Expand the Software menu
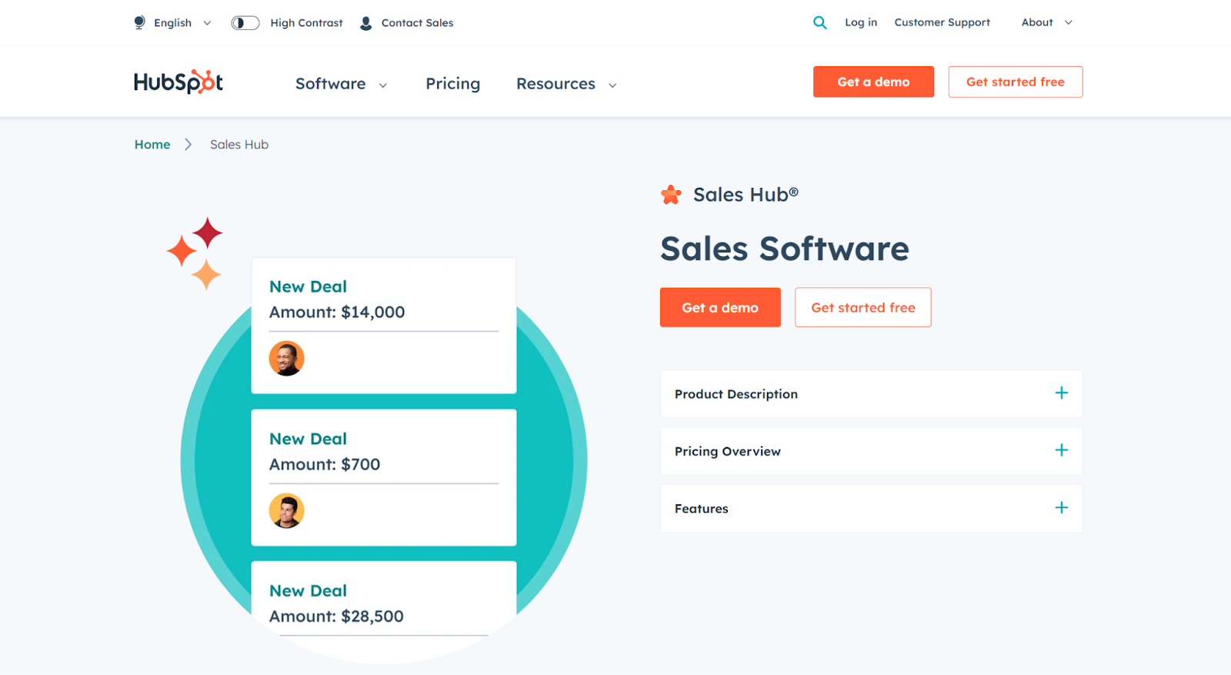1231x675 pixels. point(341,83)
